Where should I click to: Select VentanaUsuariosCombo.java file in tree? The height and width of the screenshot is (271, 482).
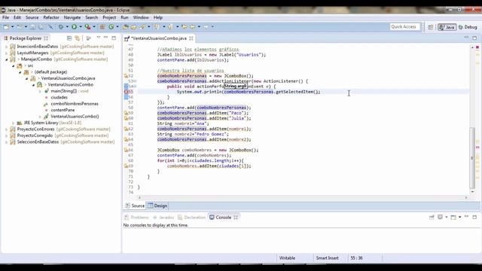[68, 78]
